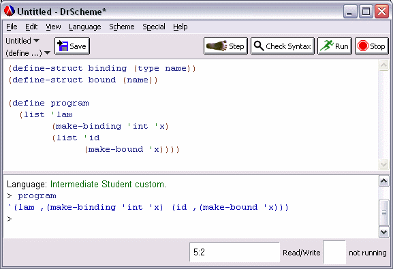393x269 pixels.
Task: Click the Read/Write status label
Action: tap(302, 253)
